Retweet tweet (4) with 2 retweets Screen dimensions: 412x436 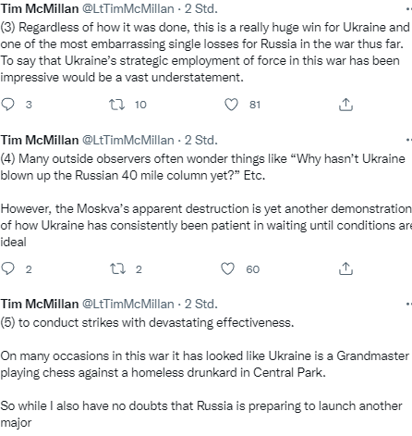point(118,268)
